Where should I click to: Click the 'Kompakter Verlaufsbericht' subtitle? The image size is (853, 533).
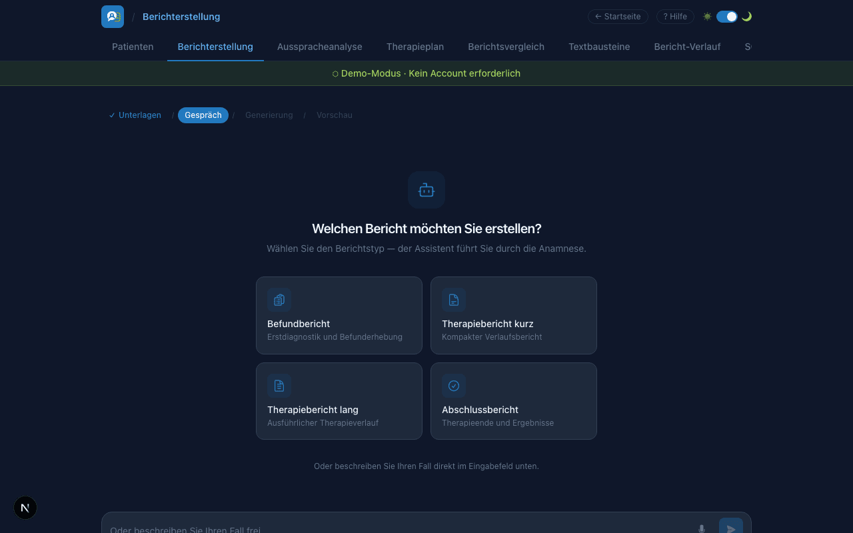pyautogui.click(x=492, y=337)
